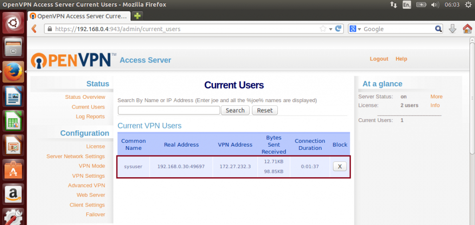Open the sound volume indicator

(x=435, y=5)
